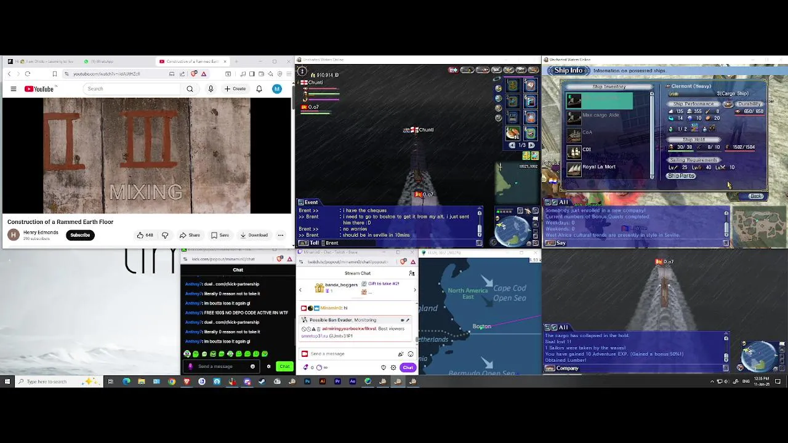Send message with purple Twitch Chat button
The width and height of the screenshot is (788, 443).
[x=408, y=367]
